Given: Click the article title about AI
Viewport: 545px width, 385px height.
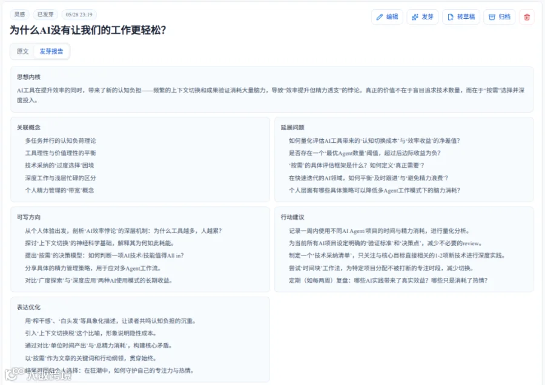Looking at the screenshot, I should 88,30.
